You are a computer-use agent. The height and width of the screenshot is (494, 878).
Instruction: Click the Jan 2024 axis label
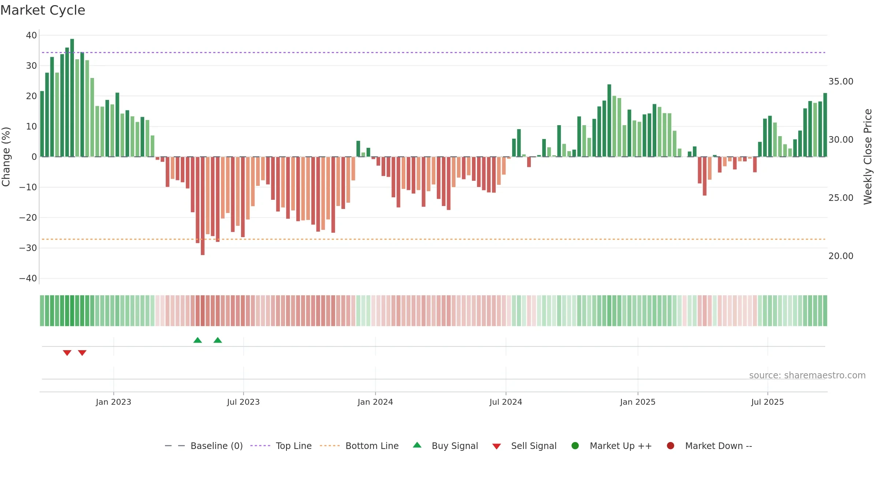(x=375, y=402)
